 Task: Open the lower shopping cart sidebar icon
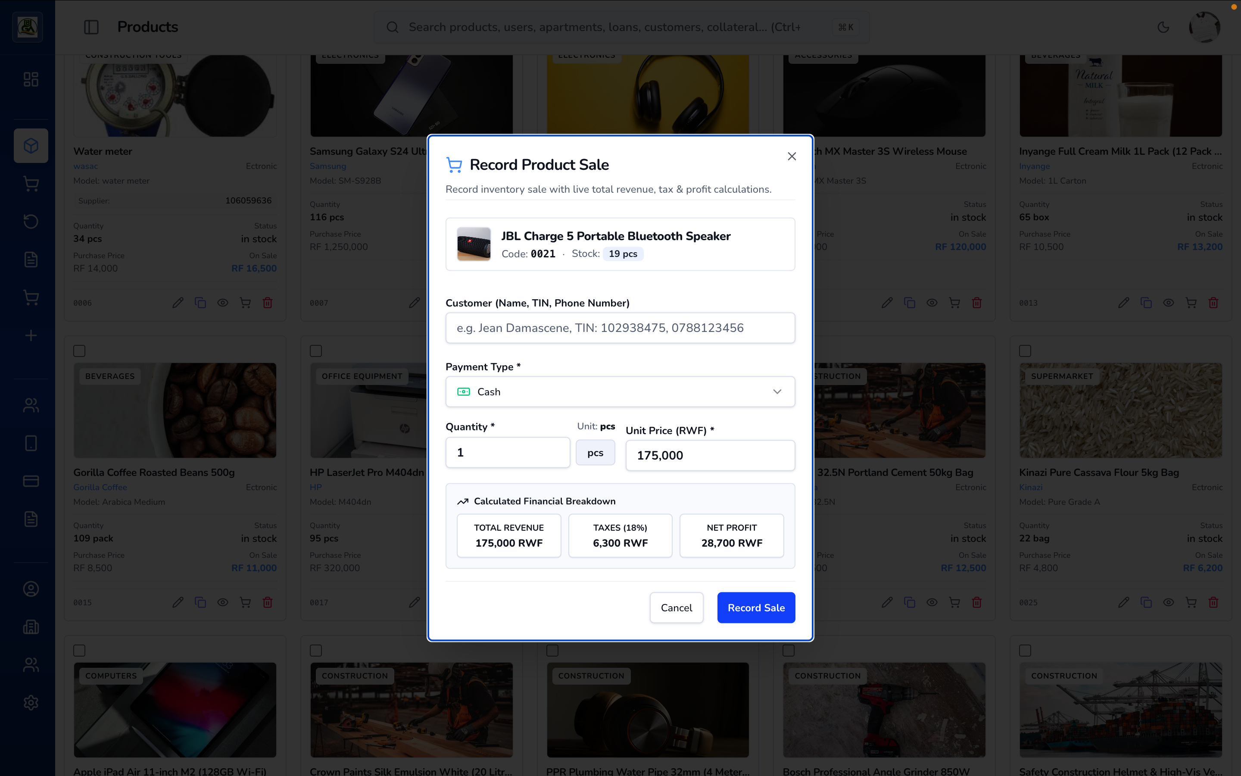tap(31, 297)
